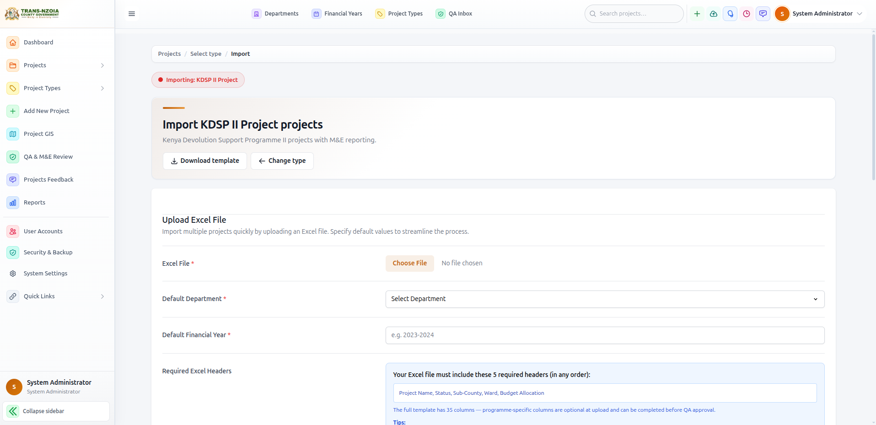This screenshot has height=425, width=876.
Task: Click the Security & Backup shield icon
Action: 13,253
